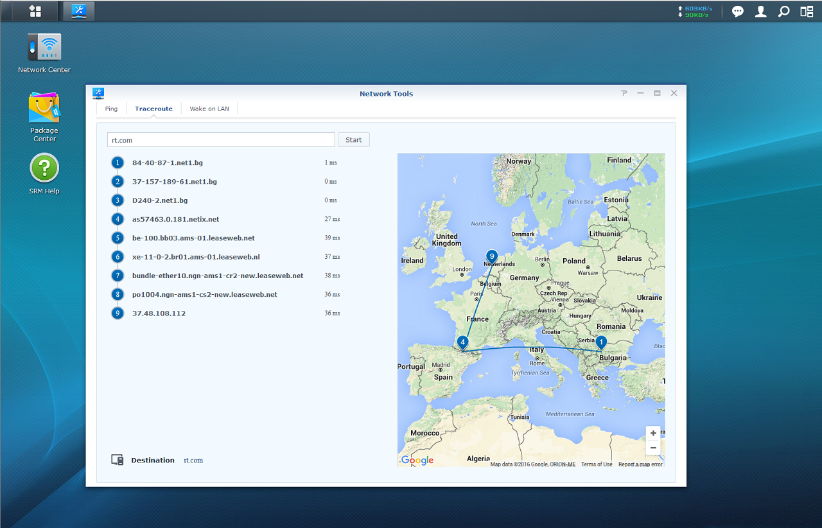
Task: Minimize the Network Tools window
Action: (640, 93)
